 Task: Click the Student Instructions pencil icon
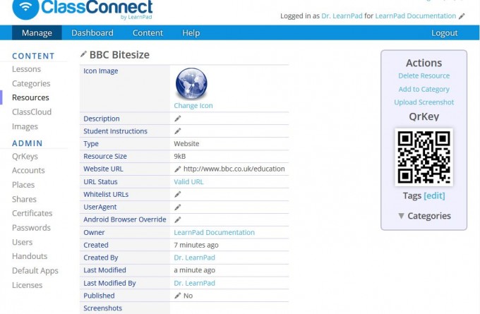pyautogui.click(x=178, y=131)
